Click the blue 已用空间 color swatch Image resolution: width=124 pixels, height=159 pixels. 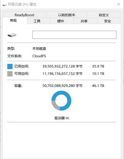click(x=10, y=66)
